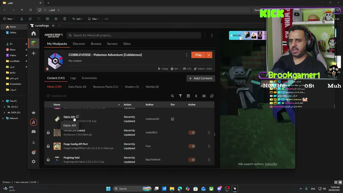Show Shaders (1) content

coord(132,87)
